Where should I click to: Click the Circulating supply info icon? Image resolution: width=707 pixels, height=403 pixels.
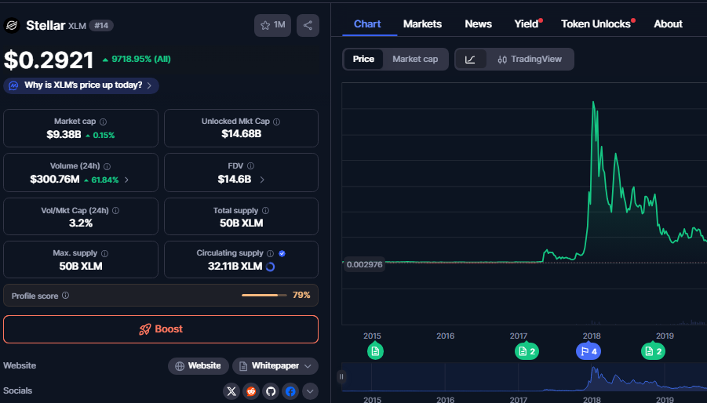270,253
